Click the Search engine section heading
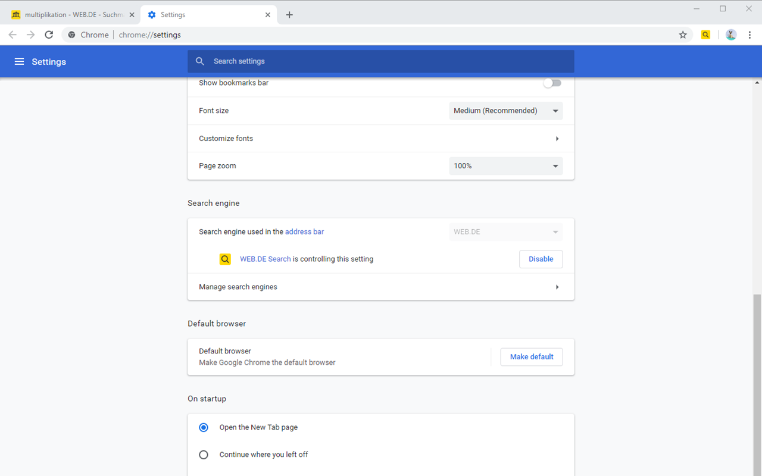This screenshot has width=762, height=476. [214, 203]
